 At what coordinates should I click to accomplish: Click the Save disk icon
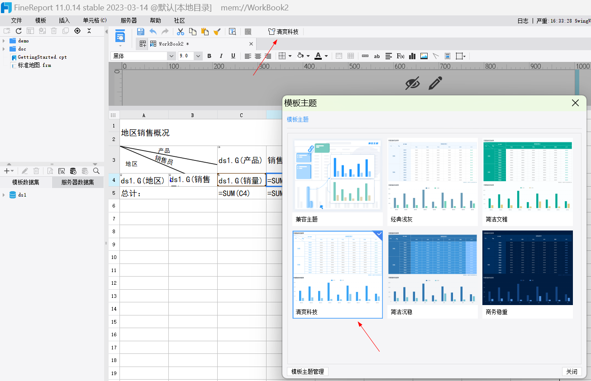coord(141,32)
